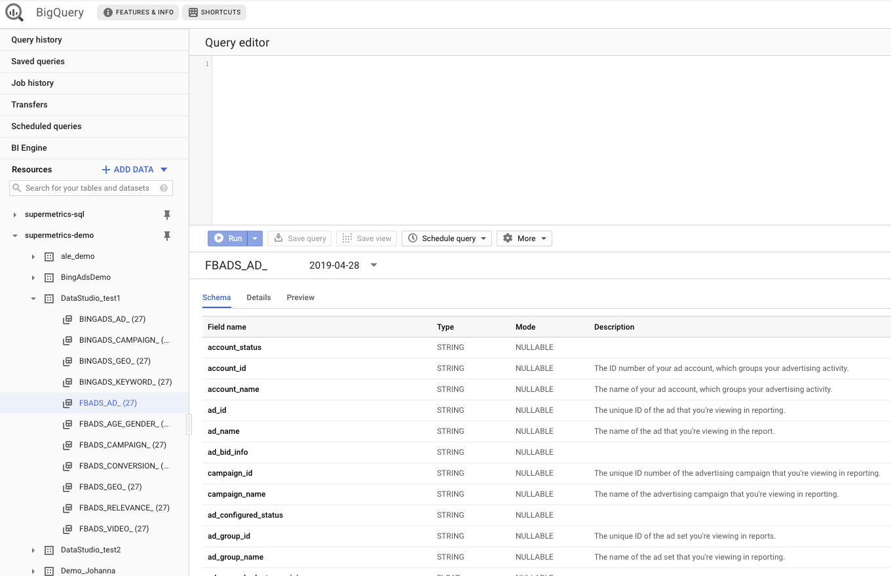Expand the Demo_Johanna dataset
This screenshot has height=576, width=891.
tap(33, 571)
